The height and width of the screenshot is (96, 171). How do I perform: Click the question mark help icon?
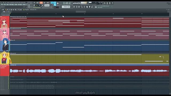point(112,3)
